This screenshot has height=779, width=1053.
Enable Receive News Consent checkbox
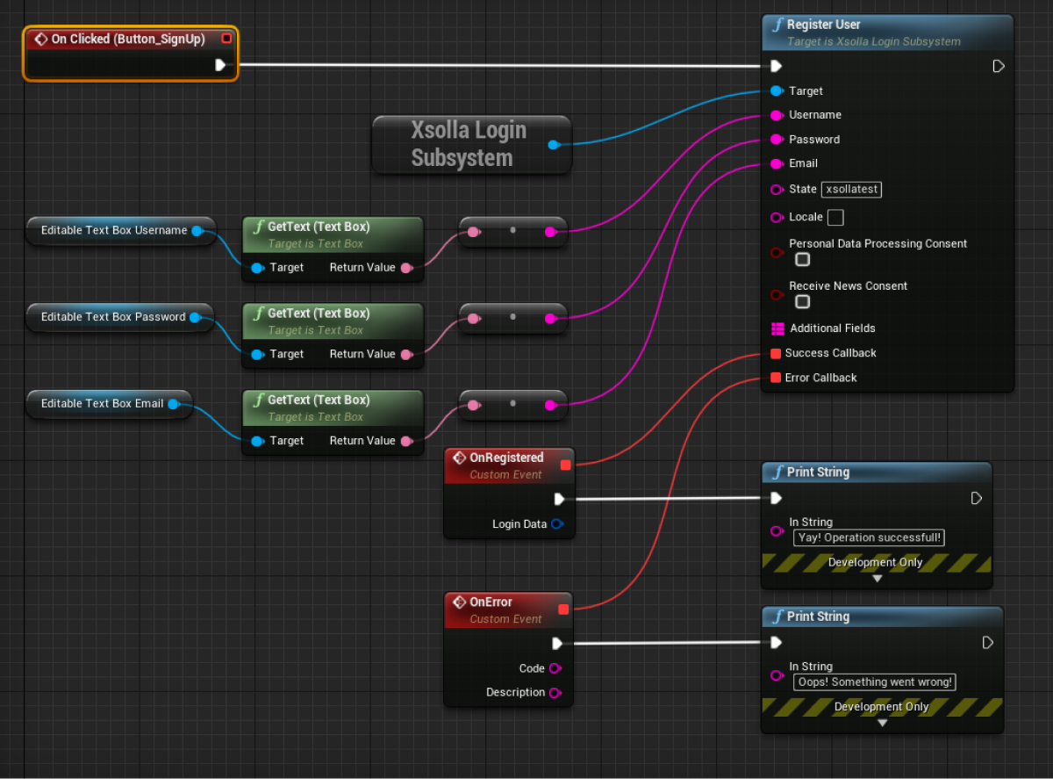802,302
